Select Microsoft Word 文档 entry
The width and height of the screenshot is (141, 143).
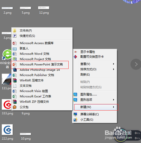point(42,54)
